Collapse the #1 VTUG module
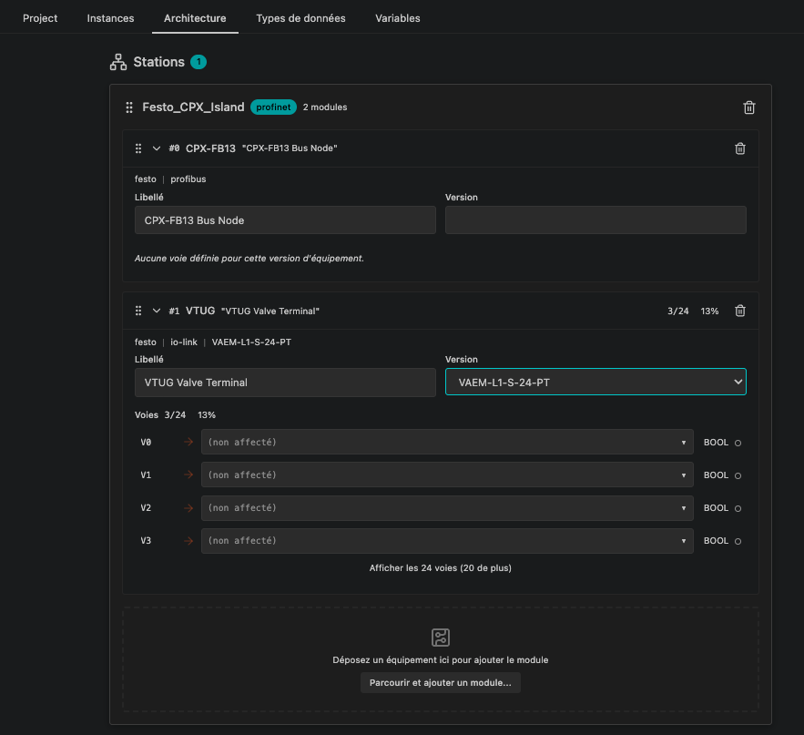Image resolution: width=804 pixels, height=735 pixels. pos(157,311)
